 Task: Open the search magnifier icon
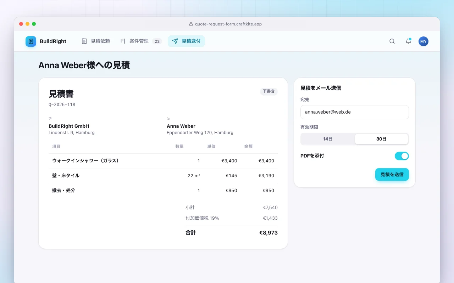tap(392, 41)
